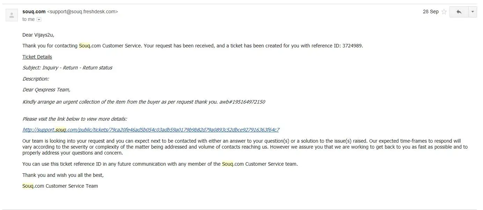Click the support@souq.freshdesk.com email address
This screenshot has height=210, width=483.
point(82,12)
